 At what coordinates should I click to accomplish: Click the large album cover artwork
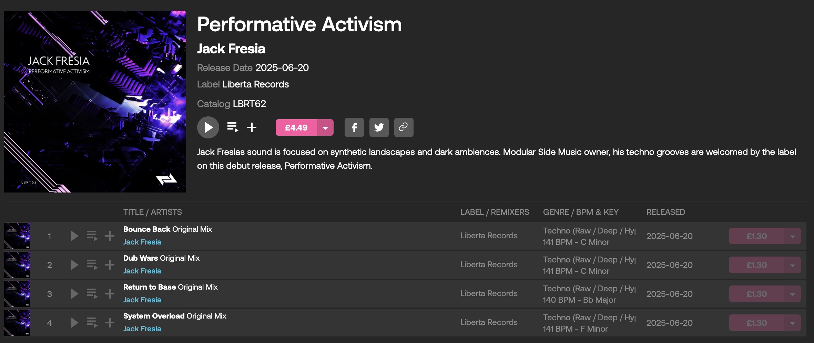click(x=95, y=102)
